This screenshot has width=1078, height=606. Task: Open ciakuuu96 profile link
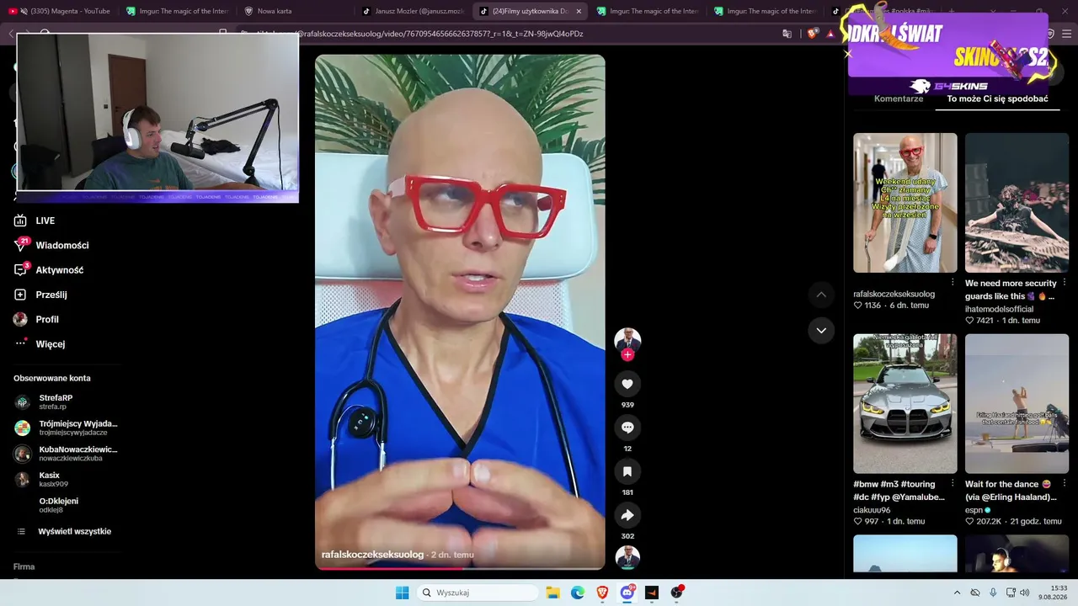click(872, 510)
